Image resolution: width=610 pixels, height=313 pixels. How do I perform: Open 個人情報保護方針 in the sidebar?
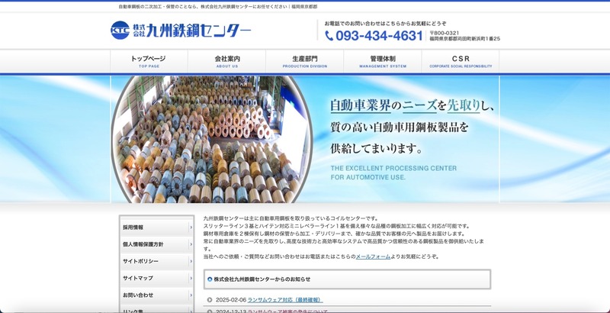click(x=152, y=244)
